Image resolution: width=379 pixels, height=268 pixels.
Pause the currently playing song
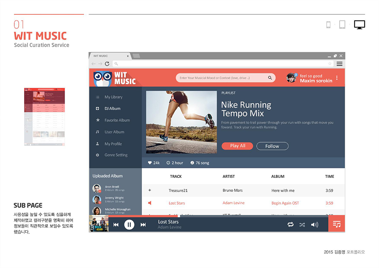point(129,225)
